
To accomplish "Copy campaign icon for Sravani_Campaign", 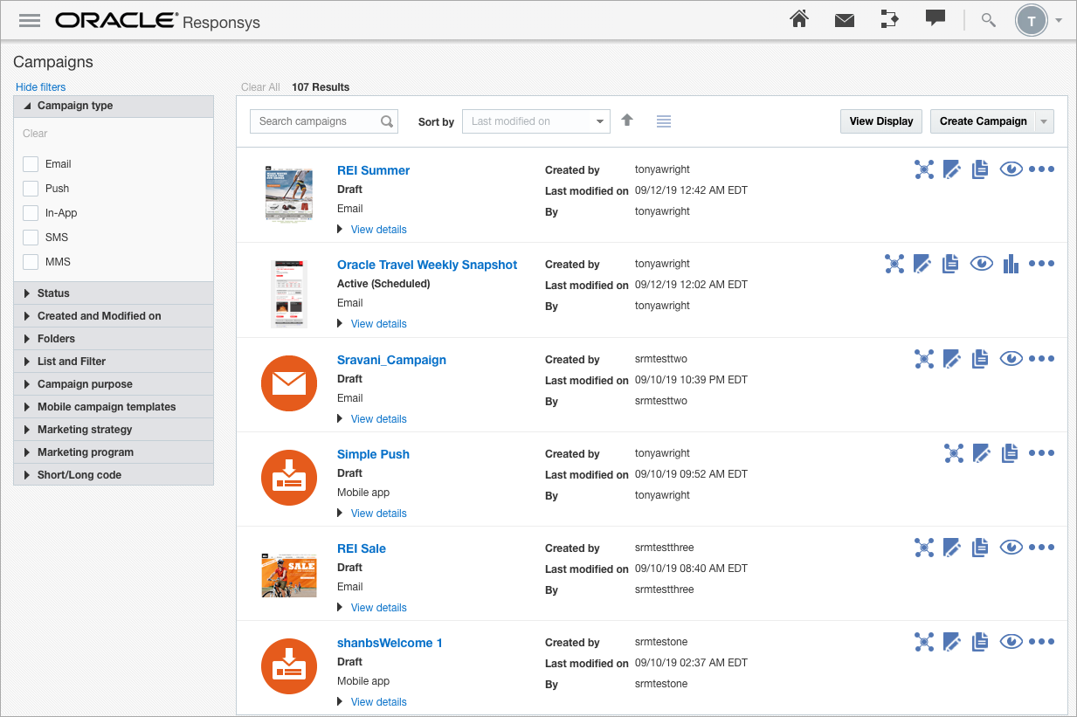I will click(980, 358).
